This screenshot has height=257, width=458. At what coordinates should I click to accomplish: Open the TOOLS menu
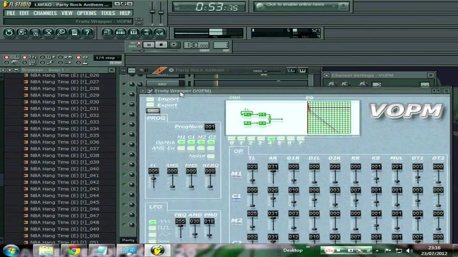pyautogui.click(x=108, y=13)
